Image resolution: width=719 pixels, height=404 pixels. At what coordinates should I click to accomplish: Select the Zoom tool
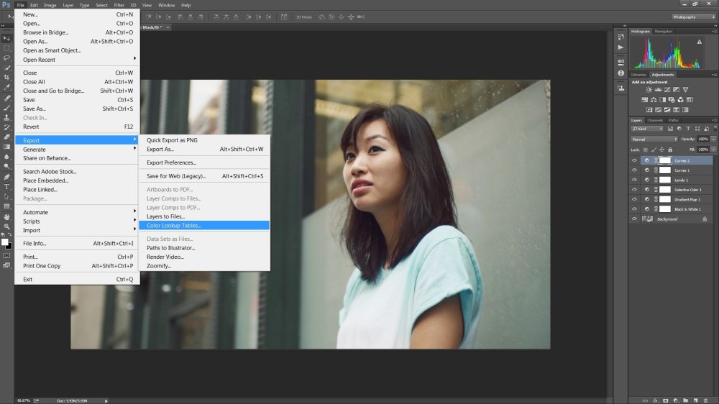[6, 226]
